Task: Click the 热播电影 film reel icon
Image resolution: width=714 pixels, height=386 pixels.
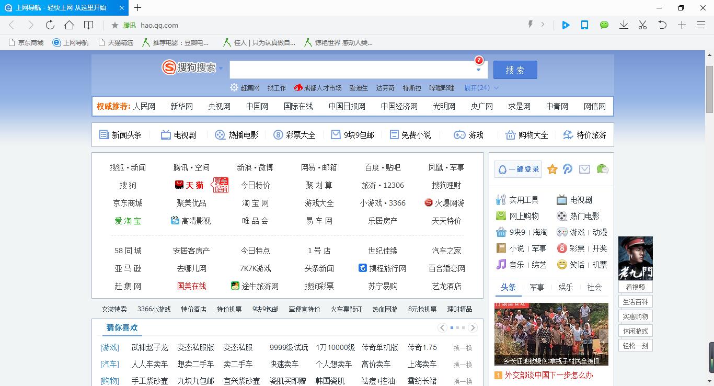Action: tap(220, 135)
